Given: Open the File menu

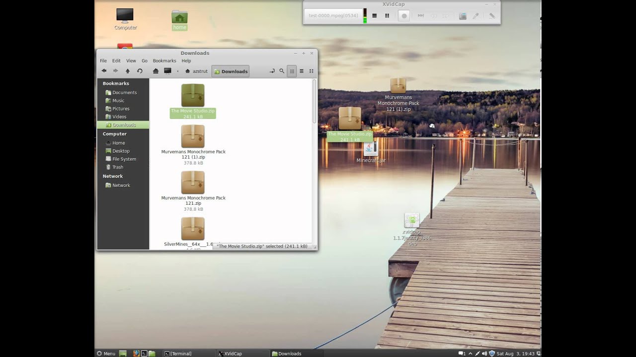Looking at the screenshot, I should [103, 60].
